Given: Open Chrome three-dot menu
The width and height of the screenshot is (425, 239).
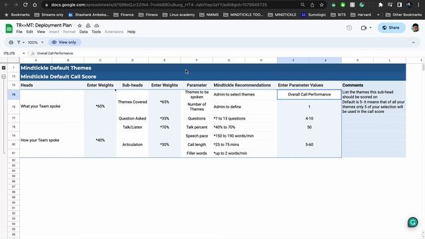Looking at the screenshot, I should (418, 5).
